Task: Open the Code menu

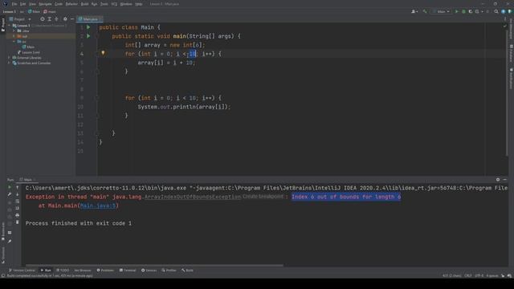Action: pos(59,4)
